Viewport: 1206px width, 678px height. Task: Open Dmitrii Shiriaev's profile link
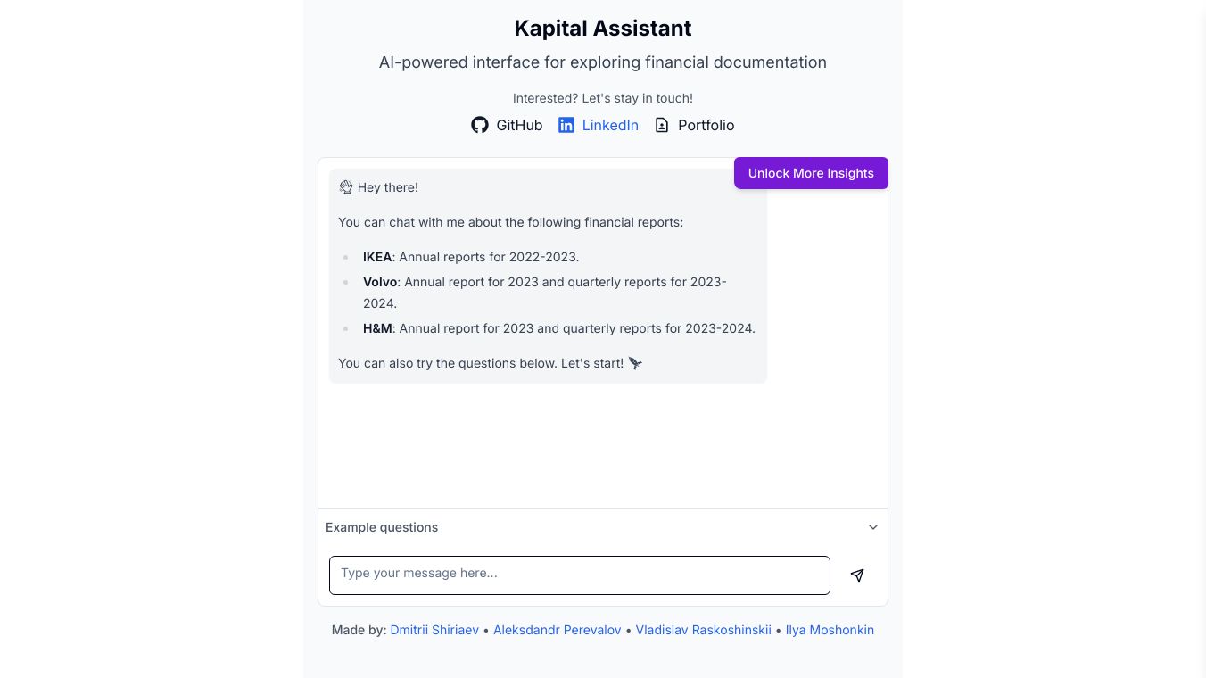pos(434,630)
